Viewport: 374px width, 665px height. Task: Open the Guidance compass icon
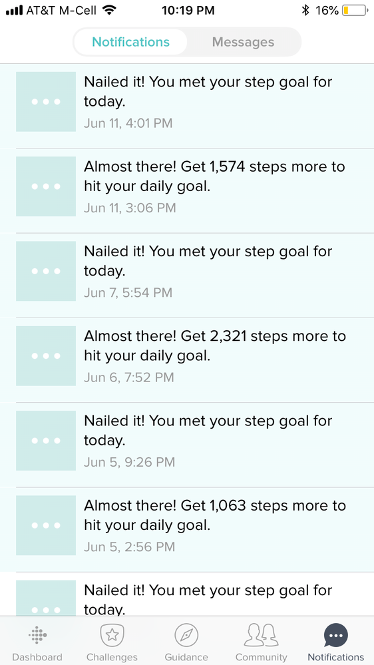click(186, 635)
